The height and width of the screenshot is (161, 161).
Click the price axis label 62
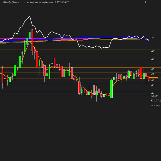coord(153,59)
